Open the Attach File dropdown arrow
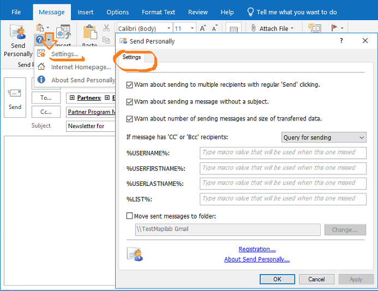 click(292, 28)
